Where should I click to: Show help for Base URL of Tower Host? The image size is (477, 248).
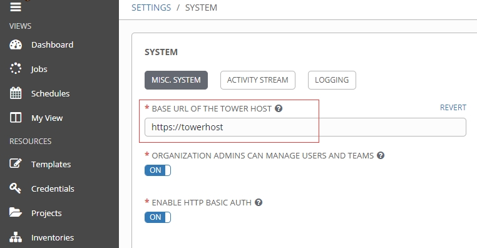point(279,108)
